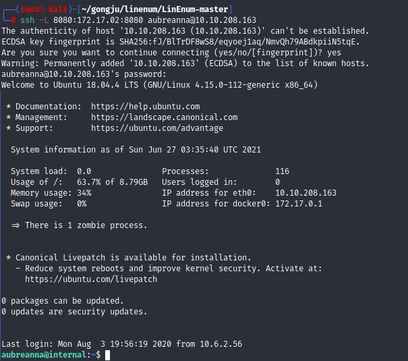Open the help.ubuntu.com documentation link

[x=146, y=107]
